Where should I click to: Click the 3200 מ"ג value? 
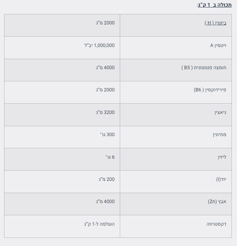click(x=105, y=112)
